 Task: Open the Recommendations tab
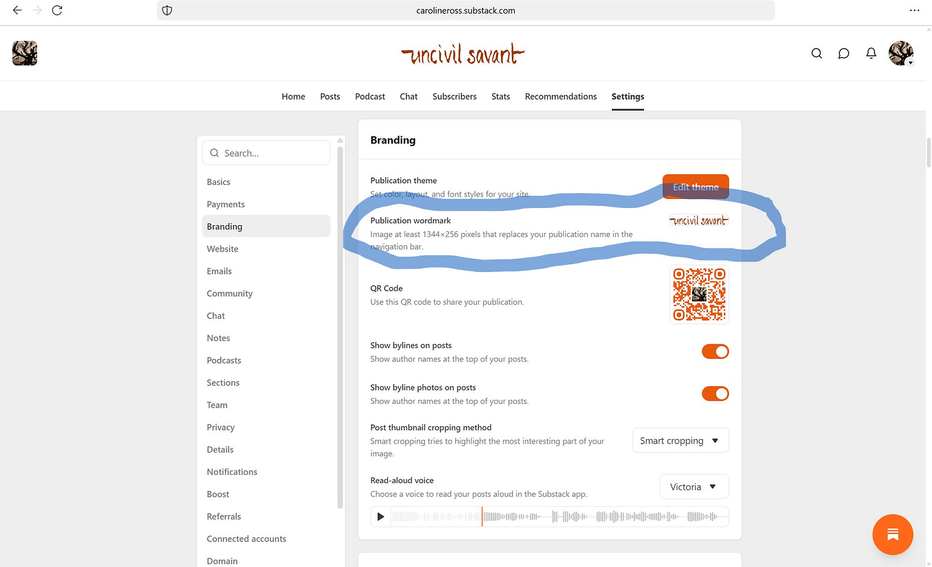pyautogui.click(x=561, y=97)
